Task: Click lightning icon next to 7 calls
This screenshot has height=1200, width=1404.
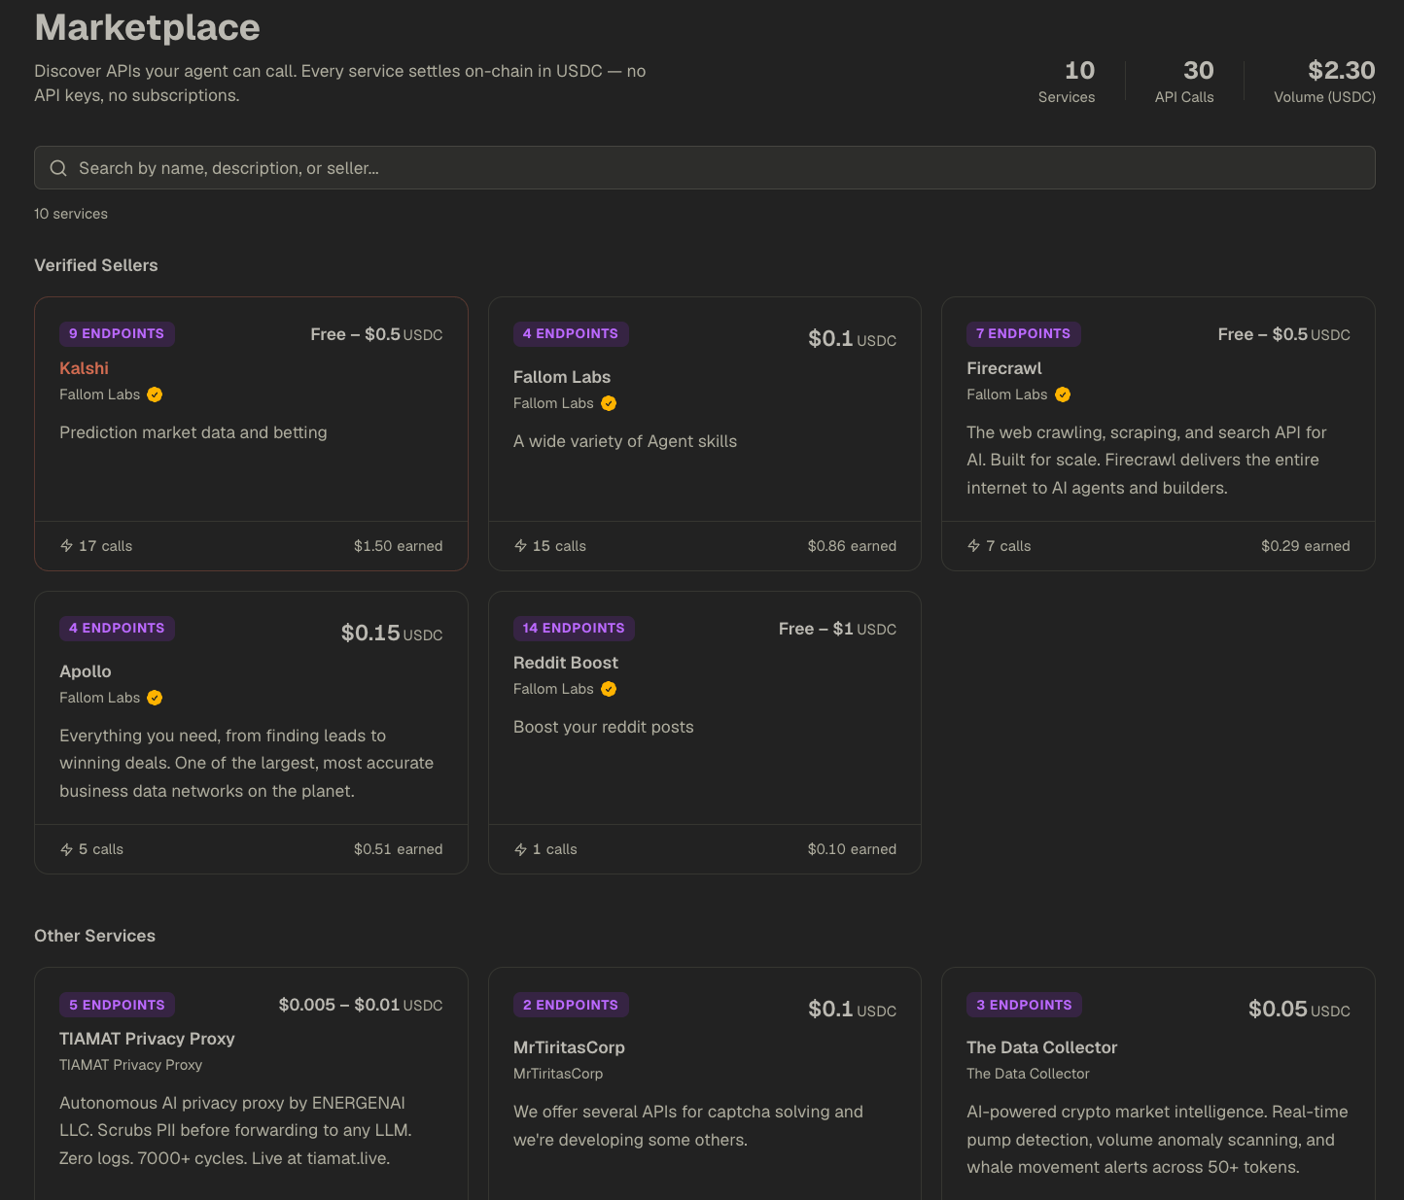Action: [974, 546]
